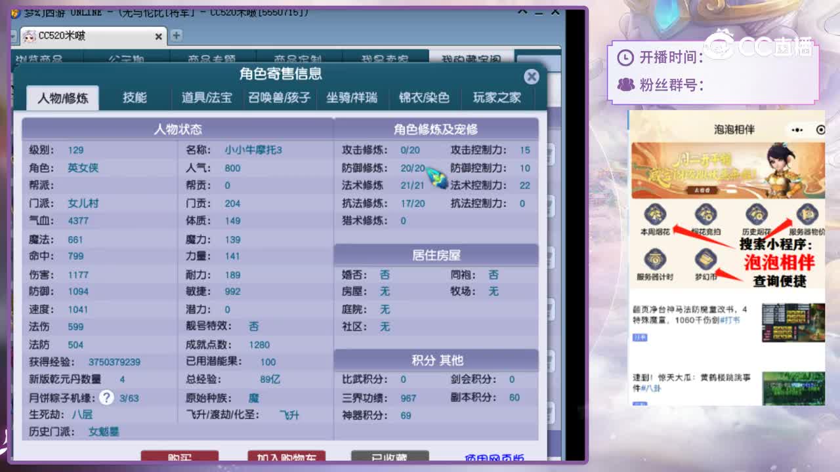Viewport: 840px width, 472px height.
Task: Close the CC520米啵 tab
Action: pyautogui.click(x=158, y=36)
